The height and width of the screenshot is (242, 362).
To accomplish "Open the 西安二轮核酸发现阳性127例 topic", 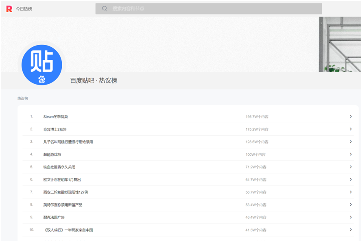I will [66, 192].
